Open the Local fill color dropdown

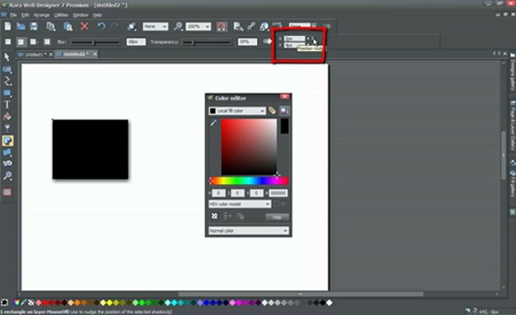(237, 111)
